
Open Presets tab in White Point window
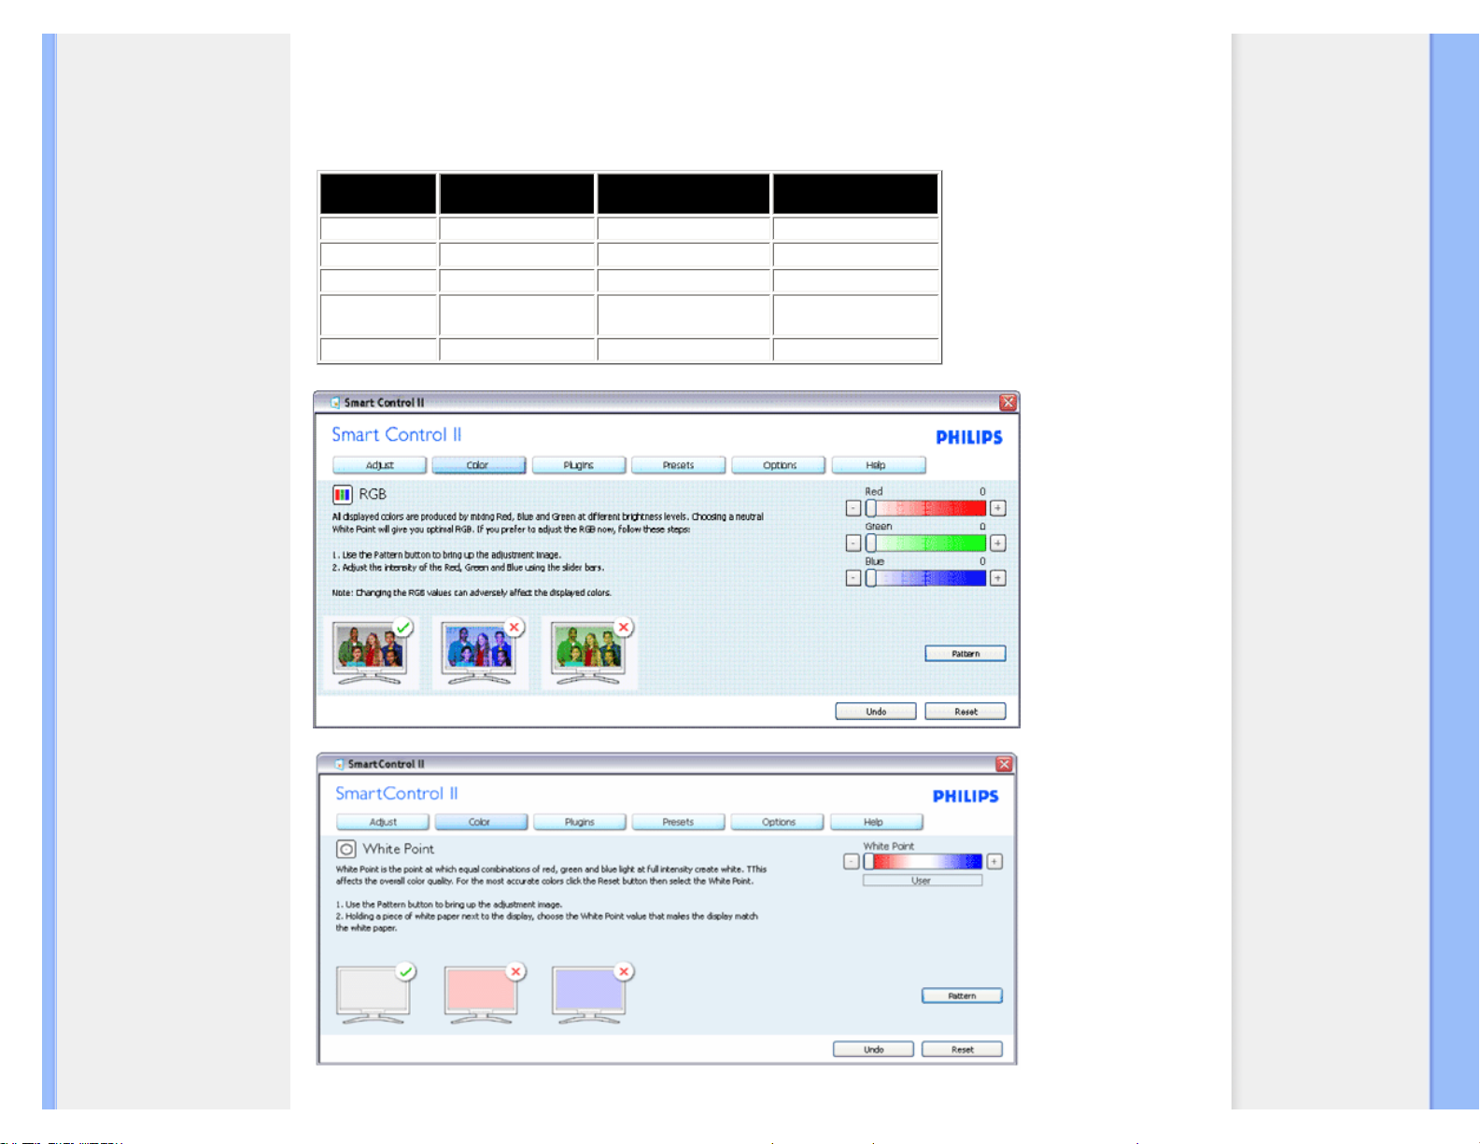(x=678, y=823)
